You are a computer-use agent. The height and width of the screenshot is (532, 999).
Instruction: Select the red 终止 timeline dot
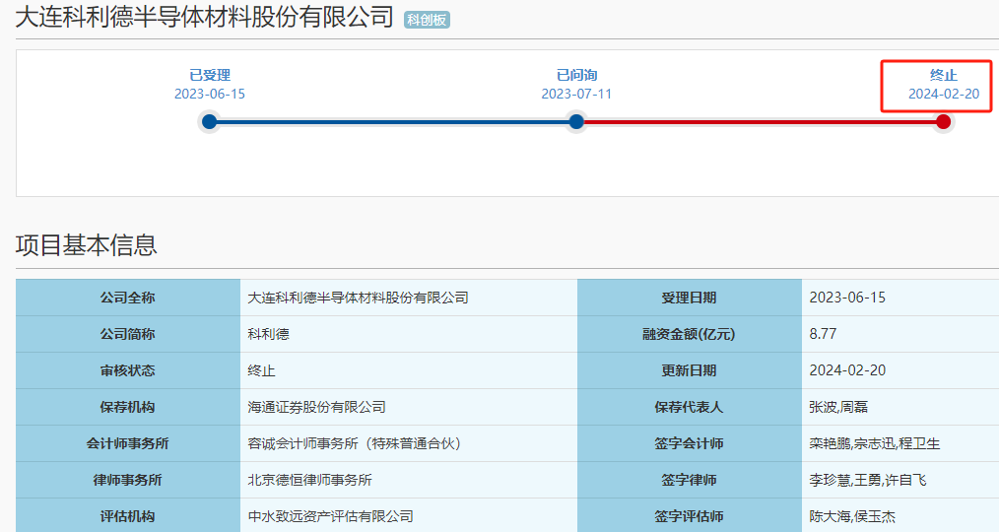943,122
